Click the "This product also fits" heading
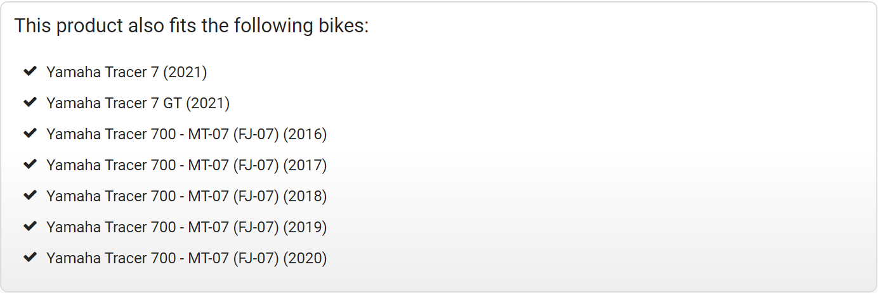 (x=191, y=27)
